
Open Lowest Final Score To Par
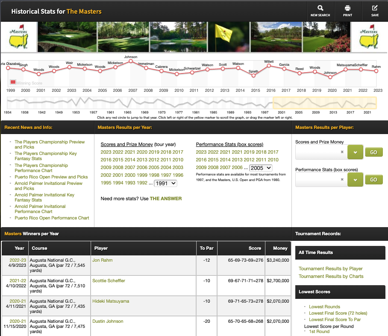pyautogui.click(x=335, y=319)
